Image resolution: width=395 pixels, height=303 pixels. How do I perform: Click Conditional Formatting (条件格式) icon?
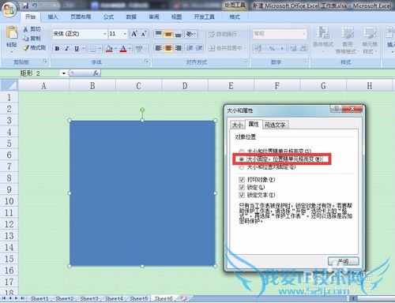(x=323, y=32)
